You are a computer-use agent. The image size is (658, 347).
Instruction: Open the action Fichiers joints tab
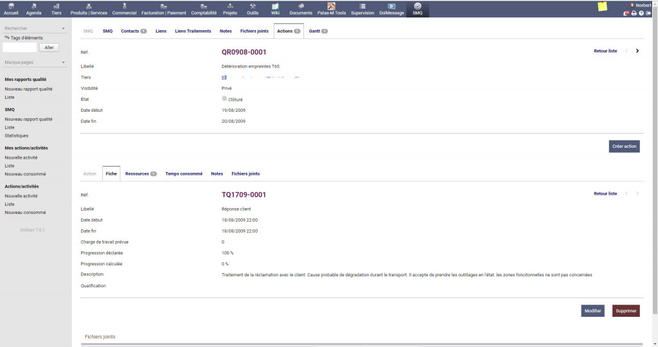[245, 173]
